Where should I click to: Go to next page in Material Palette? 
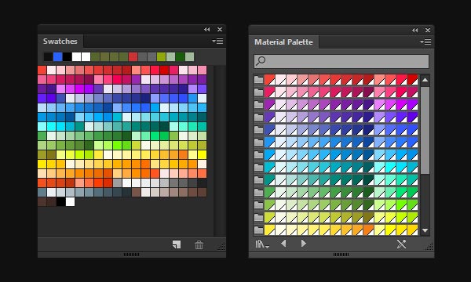pos(303,244)
